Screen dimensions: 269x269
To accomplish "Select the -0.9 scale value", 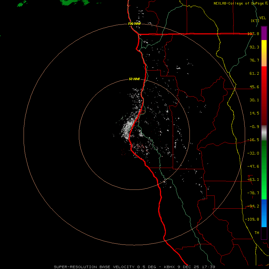I will tap(254, 127).
